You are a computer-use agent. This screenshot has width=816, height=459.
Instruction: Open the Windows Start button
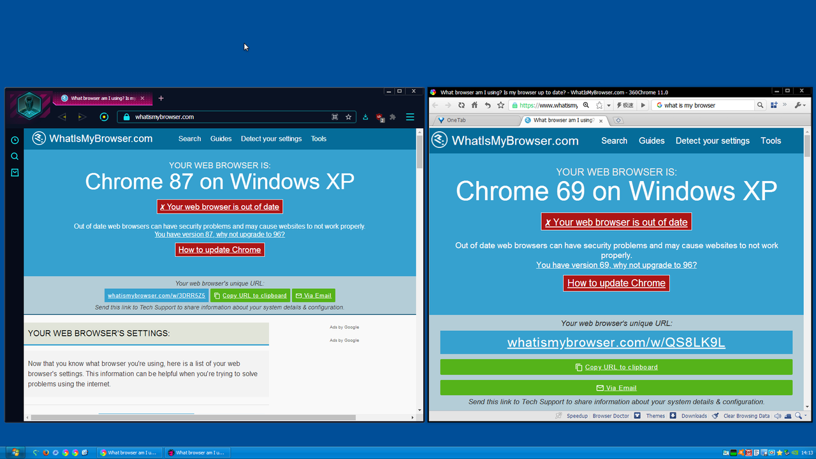coord(14,453)
